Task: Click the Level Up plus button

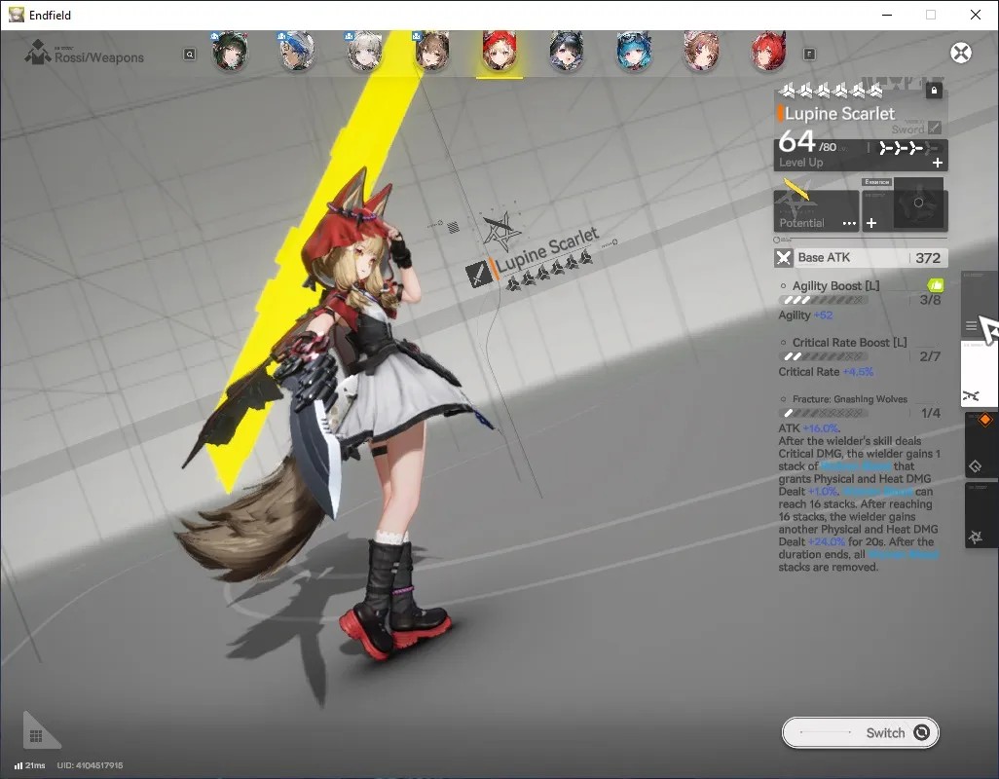Action: pyautogui.click(x=938, y=163)
